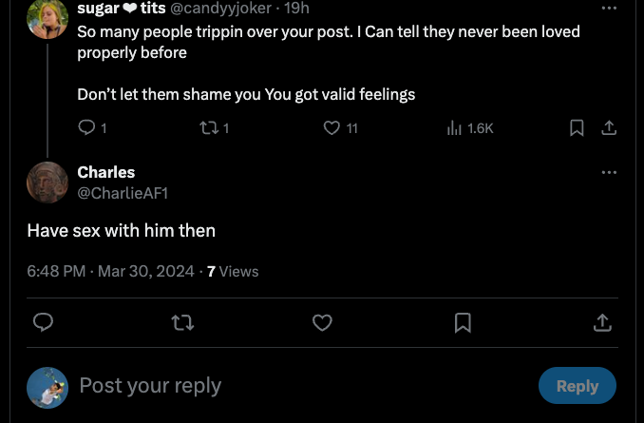Click the 6:48 PM Mar 30, 2024 timestamp
Viewport: 644px width, 423px height.
[x=110, y=271]
